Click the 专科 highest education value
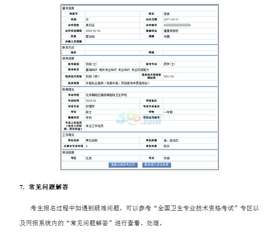 pyautogui.click(x=89, y=118)
